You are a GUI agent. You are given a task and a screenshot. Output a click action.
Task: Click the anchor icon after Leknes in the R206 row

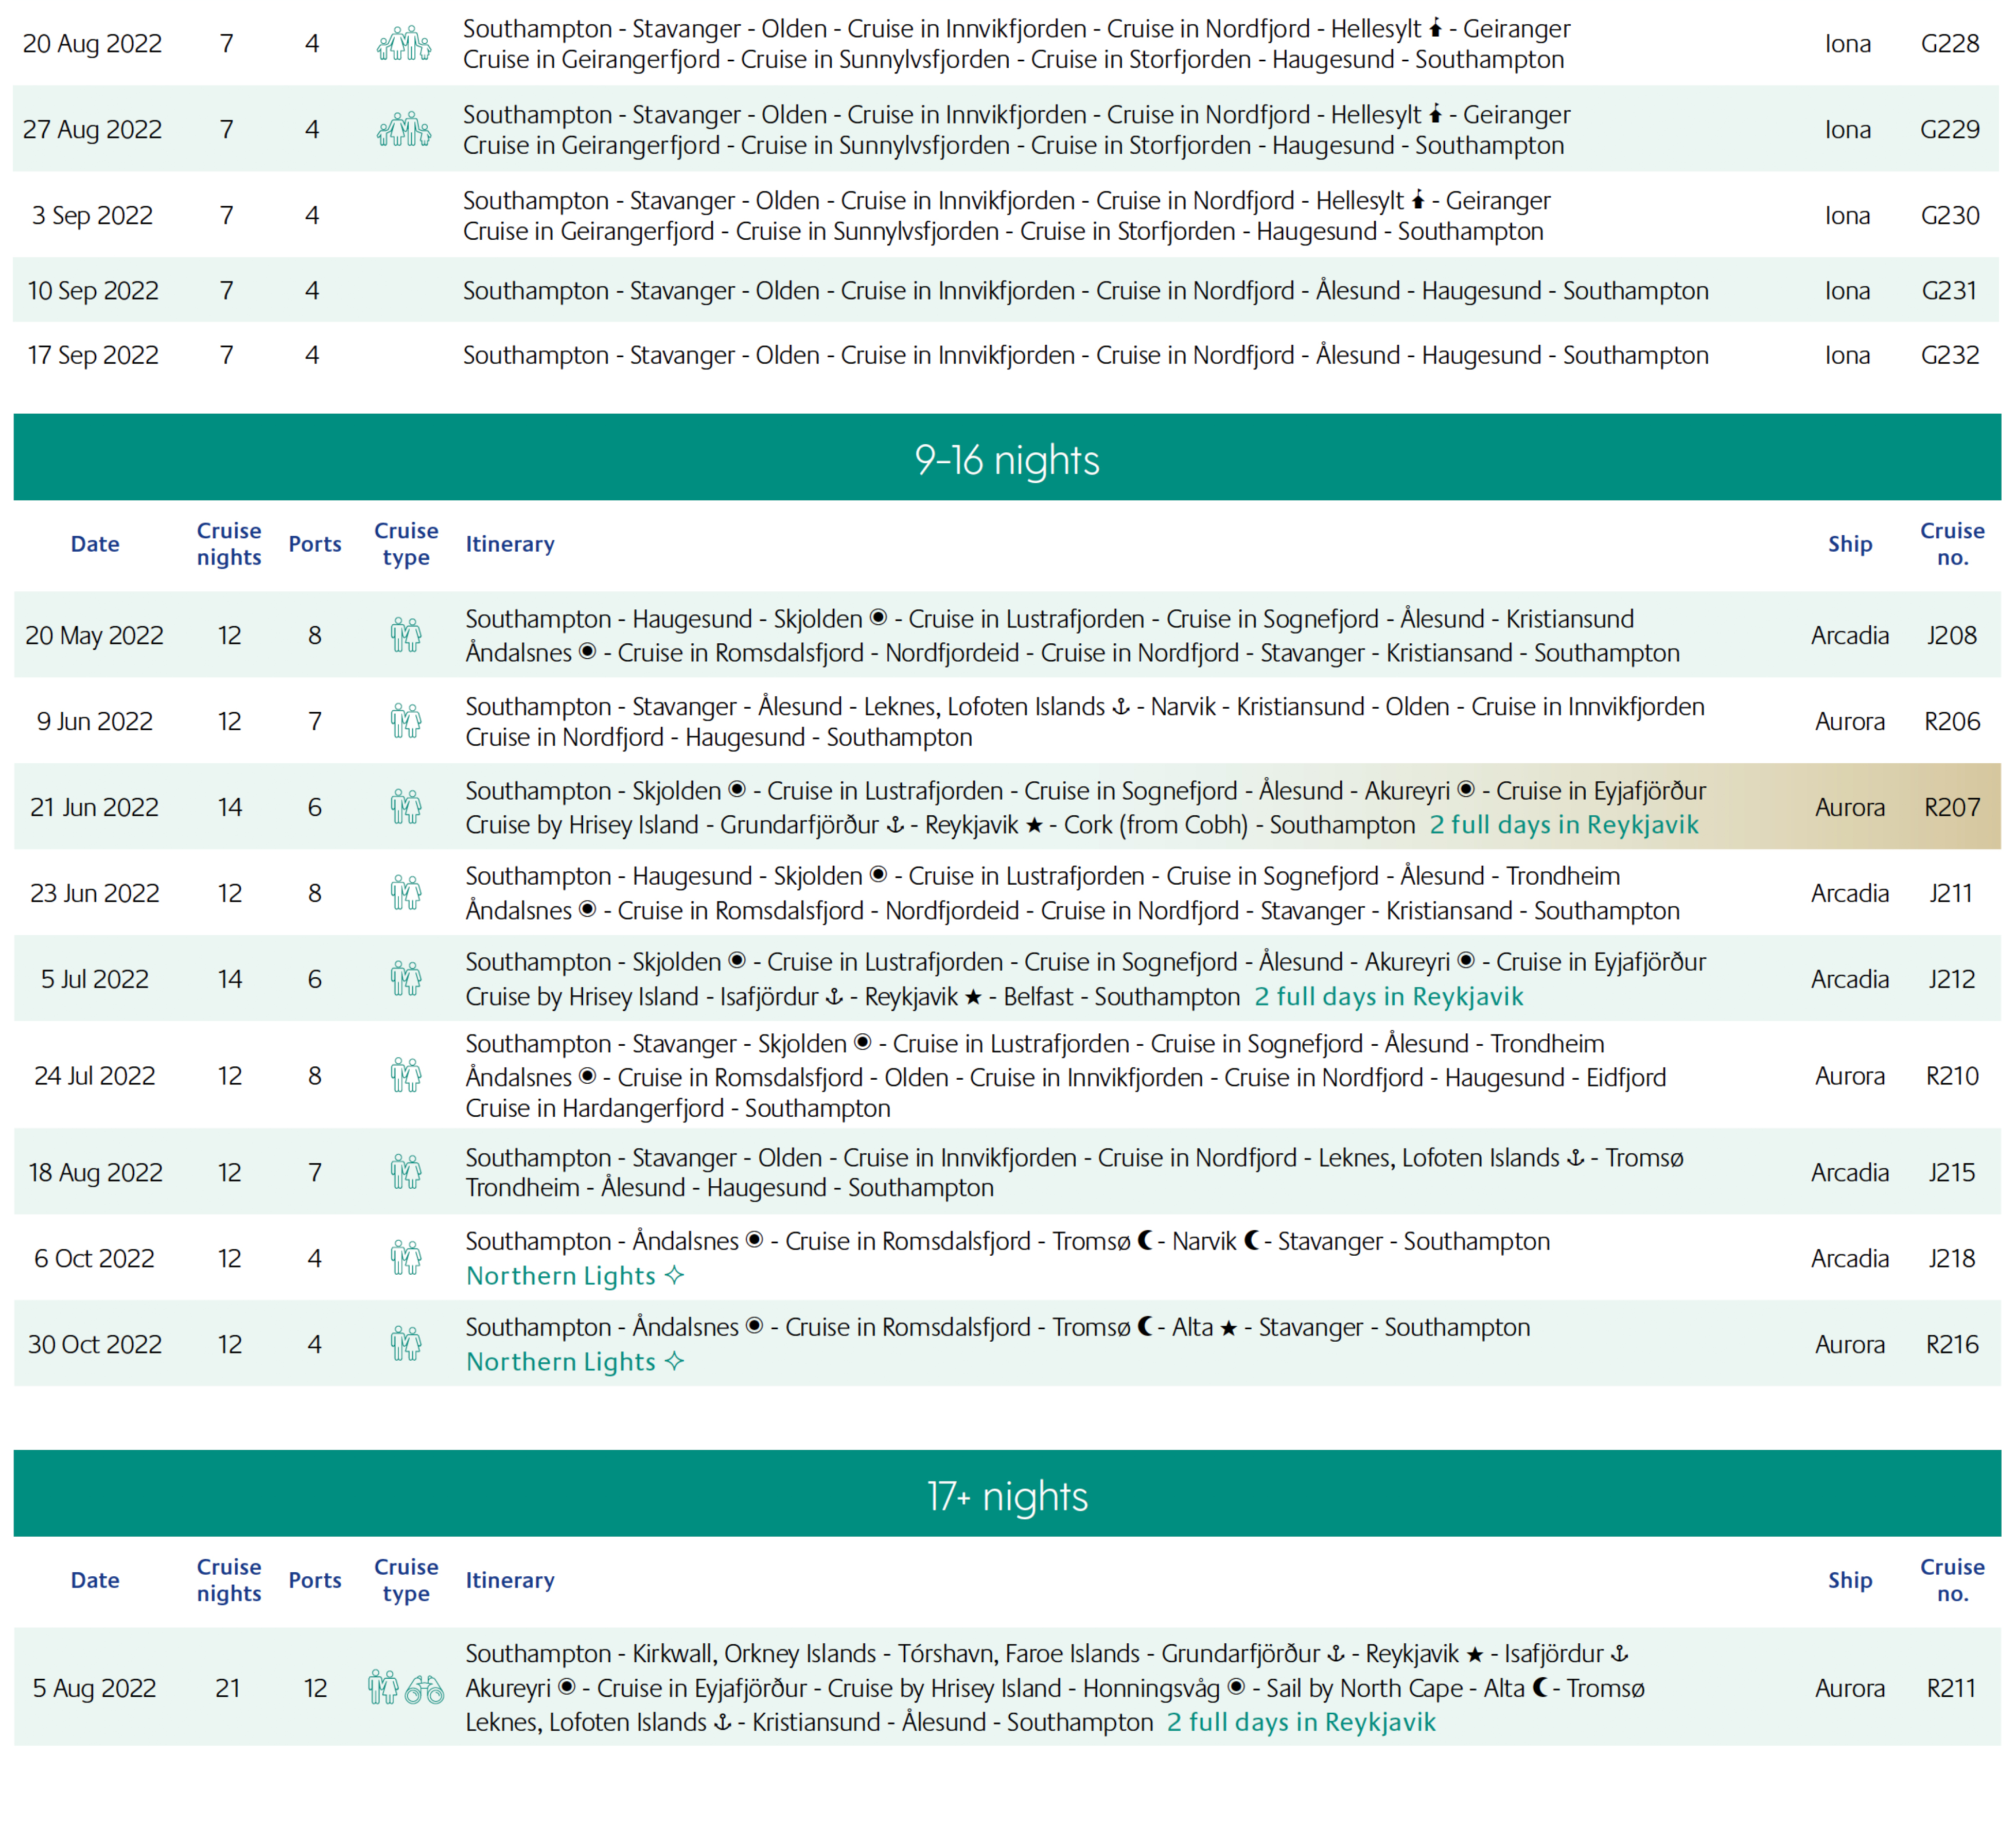tap(1121, 706)
